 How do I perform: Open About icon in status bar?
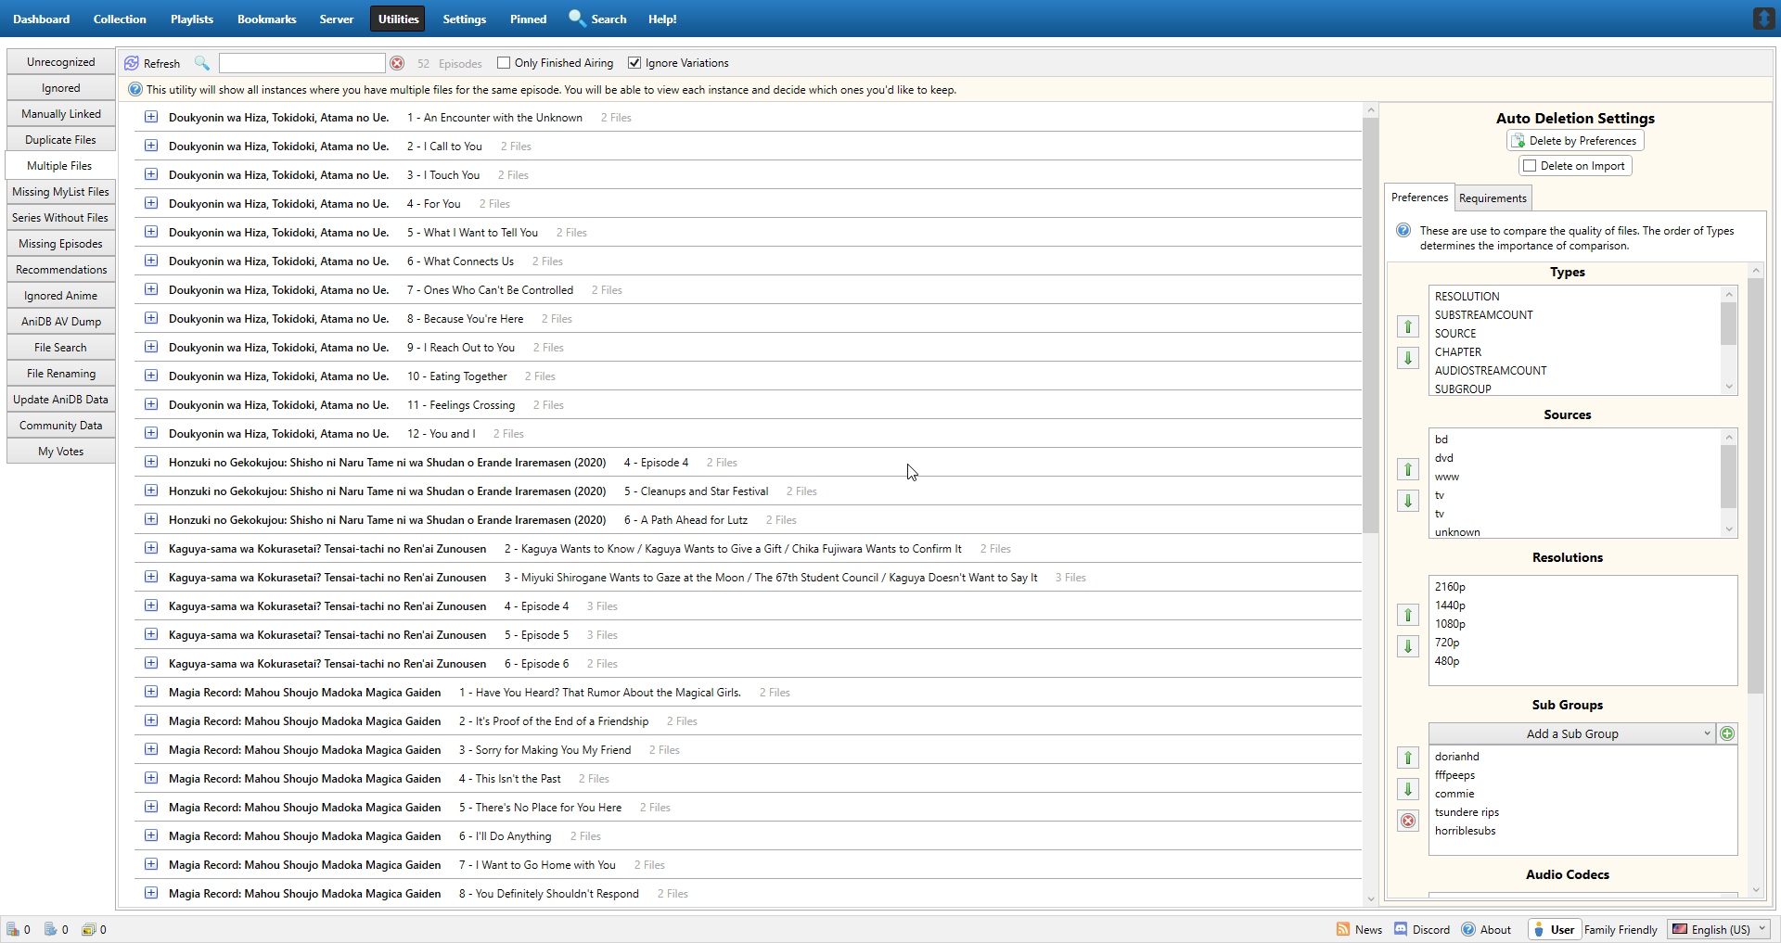pyautogui.click(x=1468, y=929)
